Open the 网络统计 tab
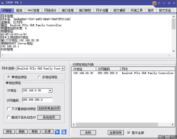This screenshot has width=177, height=139. pos(50,11)
